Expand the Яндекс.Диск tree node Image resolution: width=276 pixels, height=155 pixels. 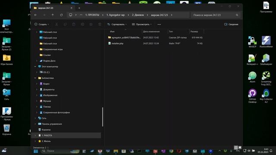(37, 61)
